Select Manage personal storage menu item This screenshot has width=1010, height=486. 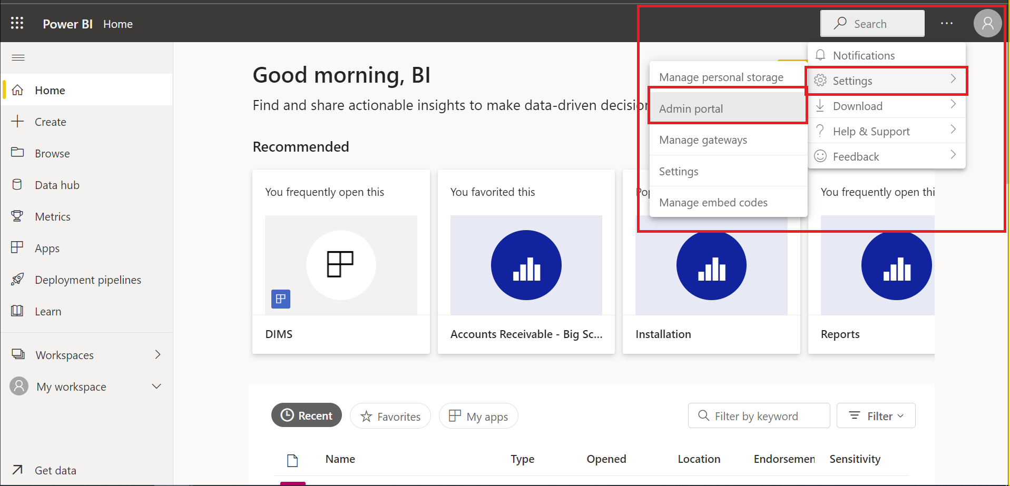[x=728, y=77]
